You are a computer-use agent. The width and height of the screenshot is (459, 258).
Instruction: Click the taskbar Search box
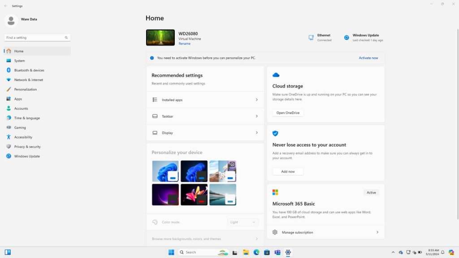pyautogui.click(x=203, y=252)
